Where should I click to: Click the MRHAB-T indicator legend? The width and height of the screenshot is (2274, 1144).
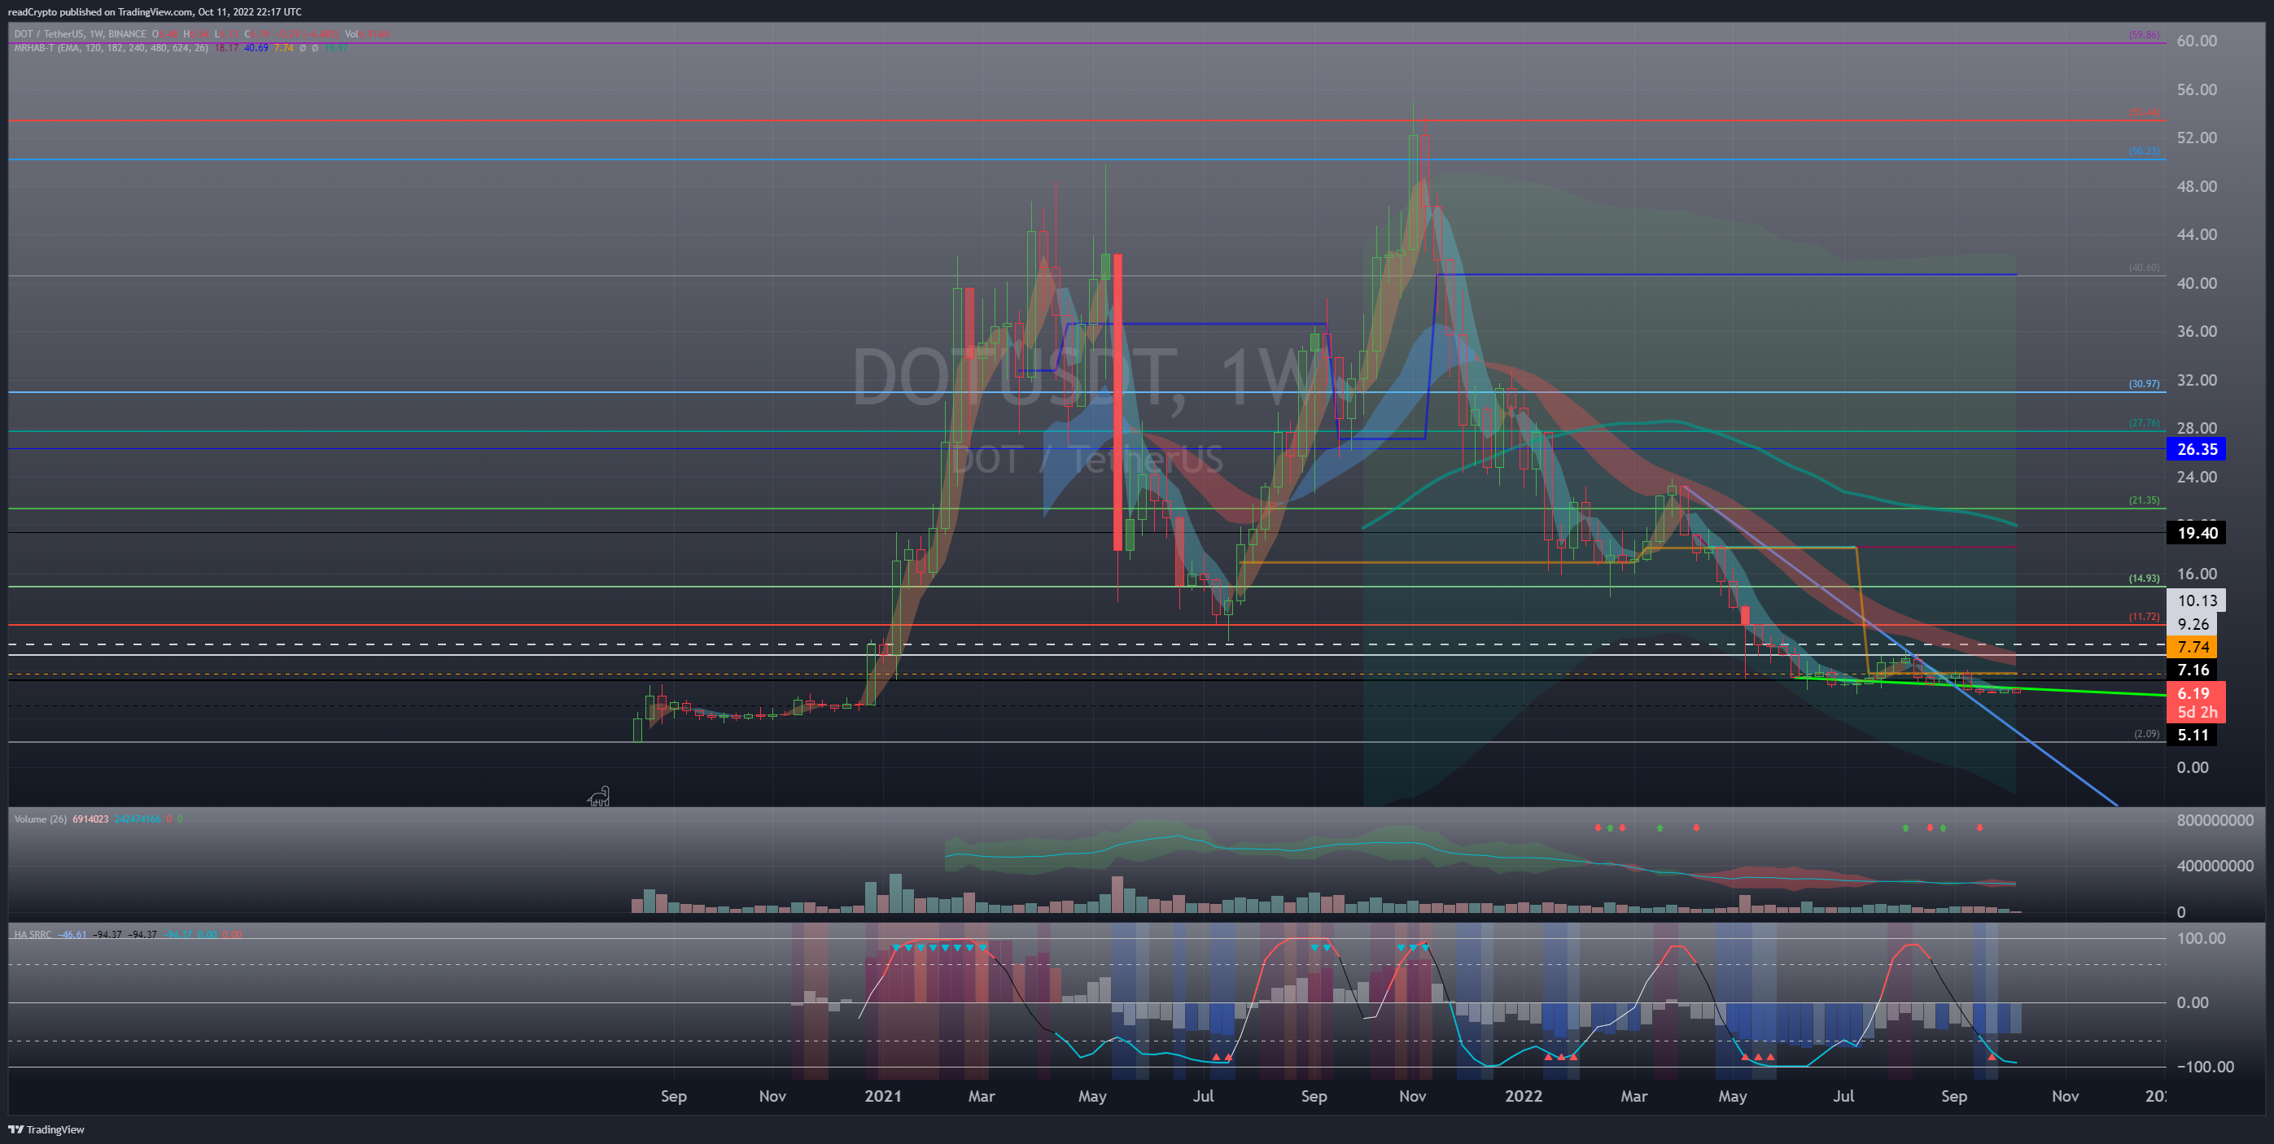click(112, 48)
